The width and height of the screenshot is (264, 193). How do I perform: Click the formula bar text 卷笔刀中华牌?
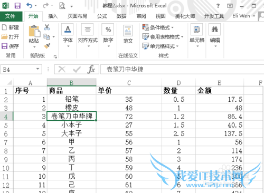(x=125, y=70)
